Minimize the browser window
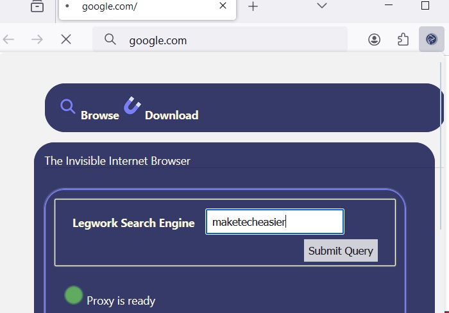 [x=389, y=5]
